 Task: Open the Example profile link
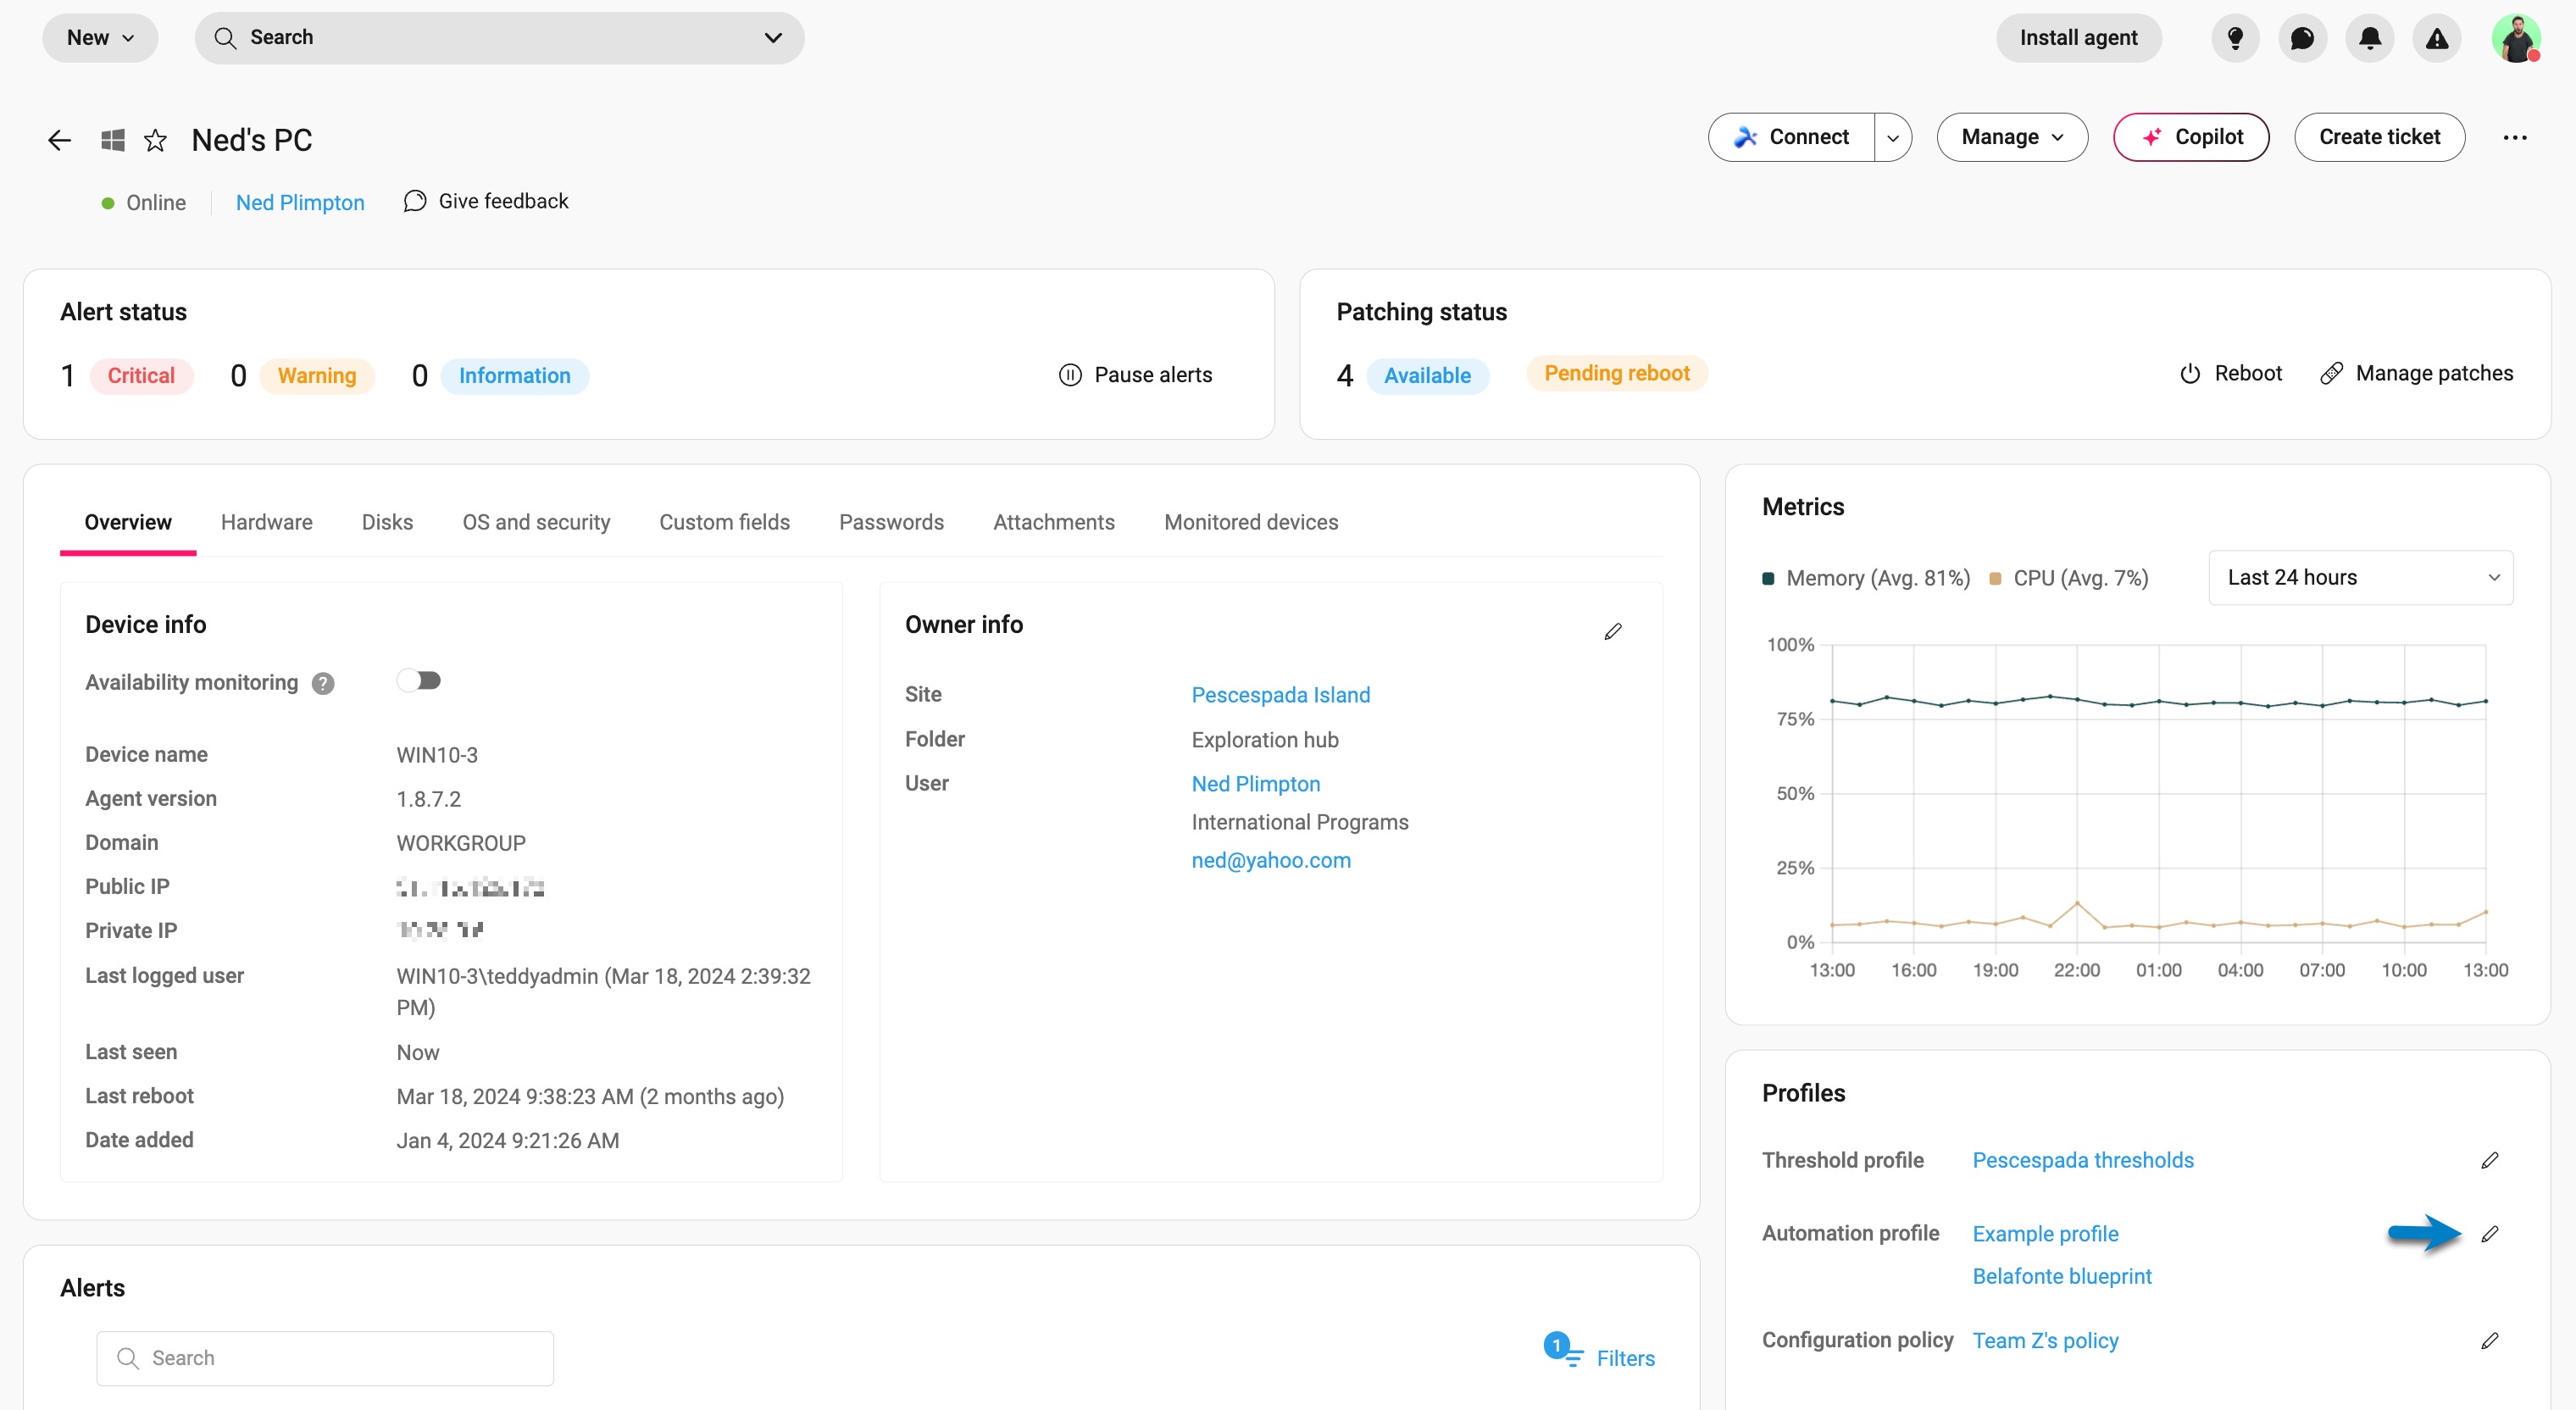coord(2045,1234)
